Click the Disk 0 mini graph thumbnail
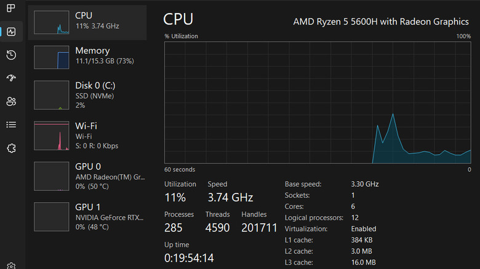This screenshot has height=269, width=480. [52, 95]
